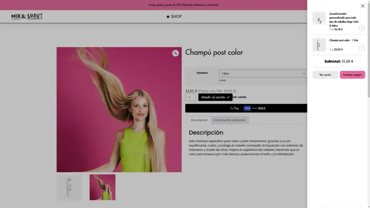Click Ver carrito button in cart panel
370x208 pixels.
coord(325,75)
